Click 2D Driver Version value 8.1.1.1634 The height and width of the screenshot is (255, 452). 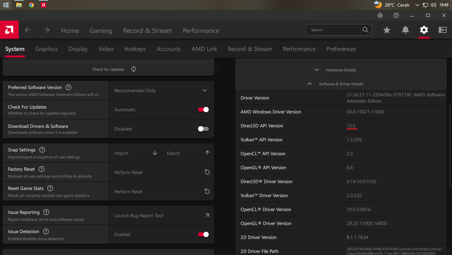(357, 237)
